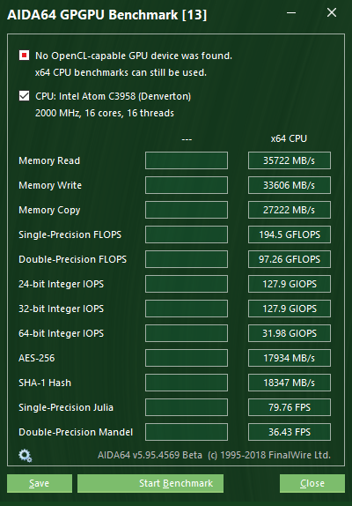
Task: Select the Single-Precision FLOPS 194.5 GFLOPS box
Action: click(x=290, y=234)
